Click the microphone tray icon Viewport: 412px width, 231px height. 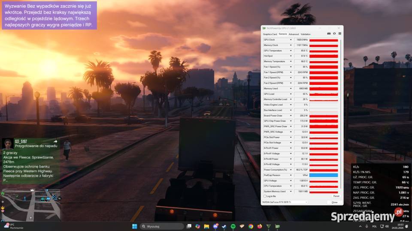[367, 226]
